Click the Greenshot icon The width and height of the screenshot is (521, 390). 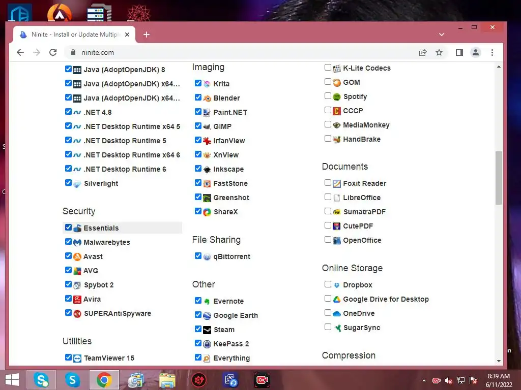207,198
